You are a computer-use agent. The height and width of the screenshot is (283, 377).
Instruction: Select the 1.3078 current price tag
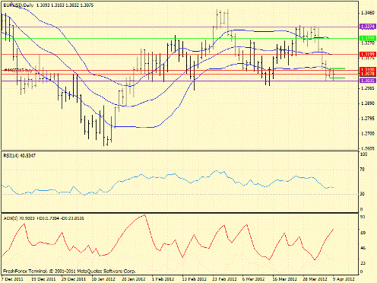[x=368, y=74]
